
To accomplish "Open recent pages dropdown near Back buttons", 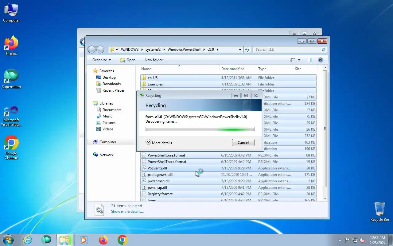I will (106, 50).
